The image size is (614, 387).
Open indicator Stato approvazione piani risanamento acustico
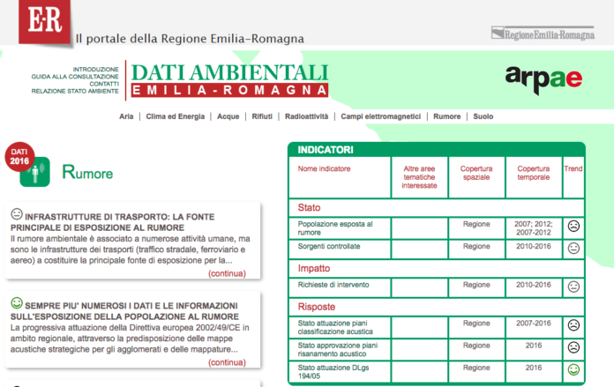pos(338,349)
